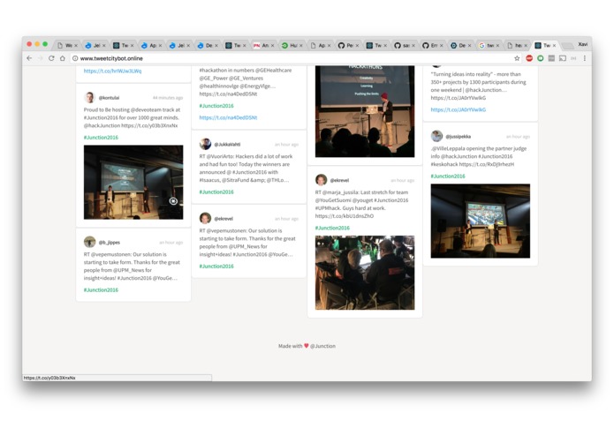The width and height of the screenshot is (614, 436).
Task: Close the GitHub 'Pe' tab
Action: point(357,46)
